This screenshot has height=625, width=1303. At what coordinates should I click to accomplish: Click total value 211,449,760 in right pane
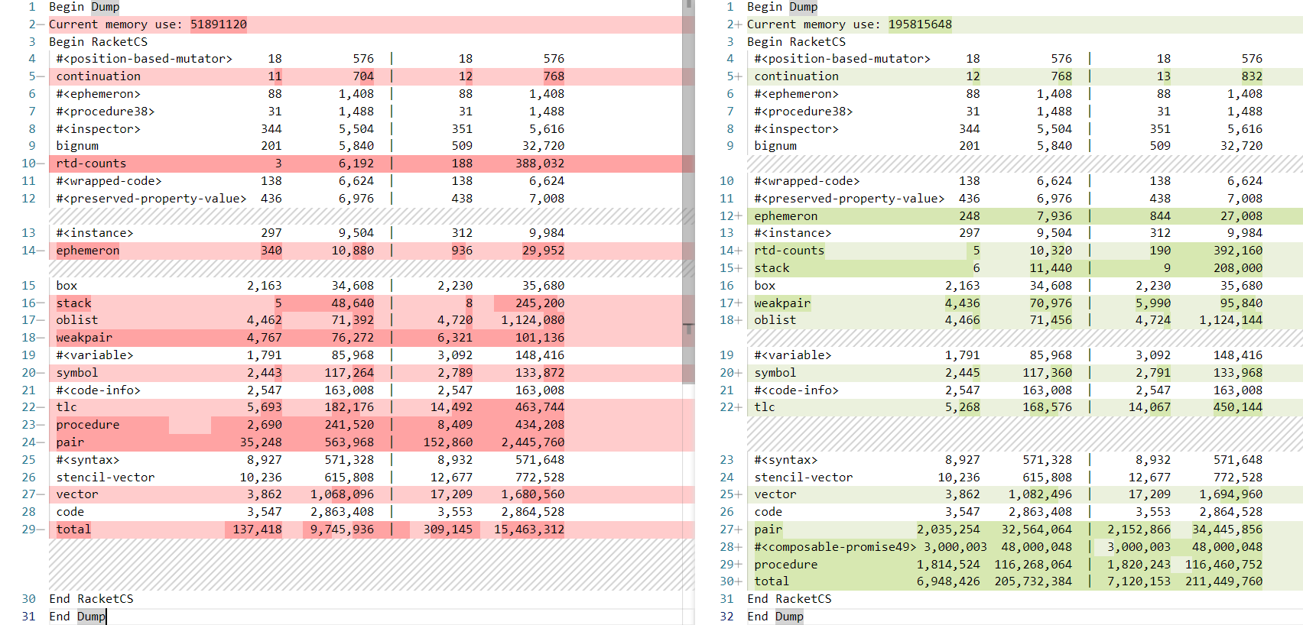point(1224,581)
